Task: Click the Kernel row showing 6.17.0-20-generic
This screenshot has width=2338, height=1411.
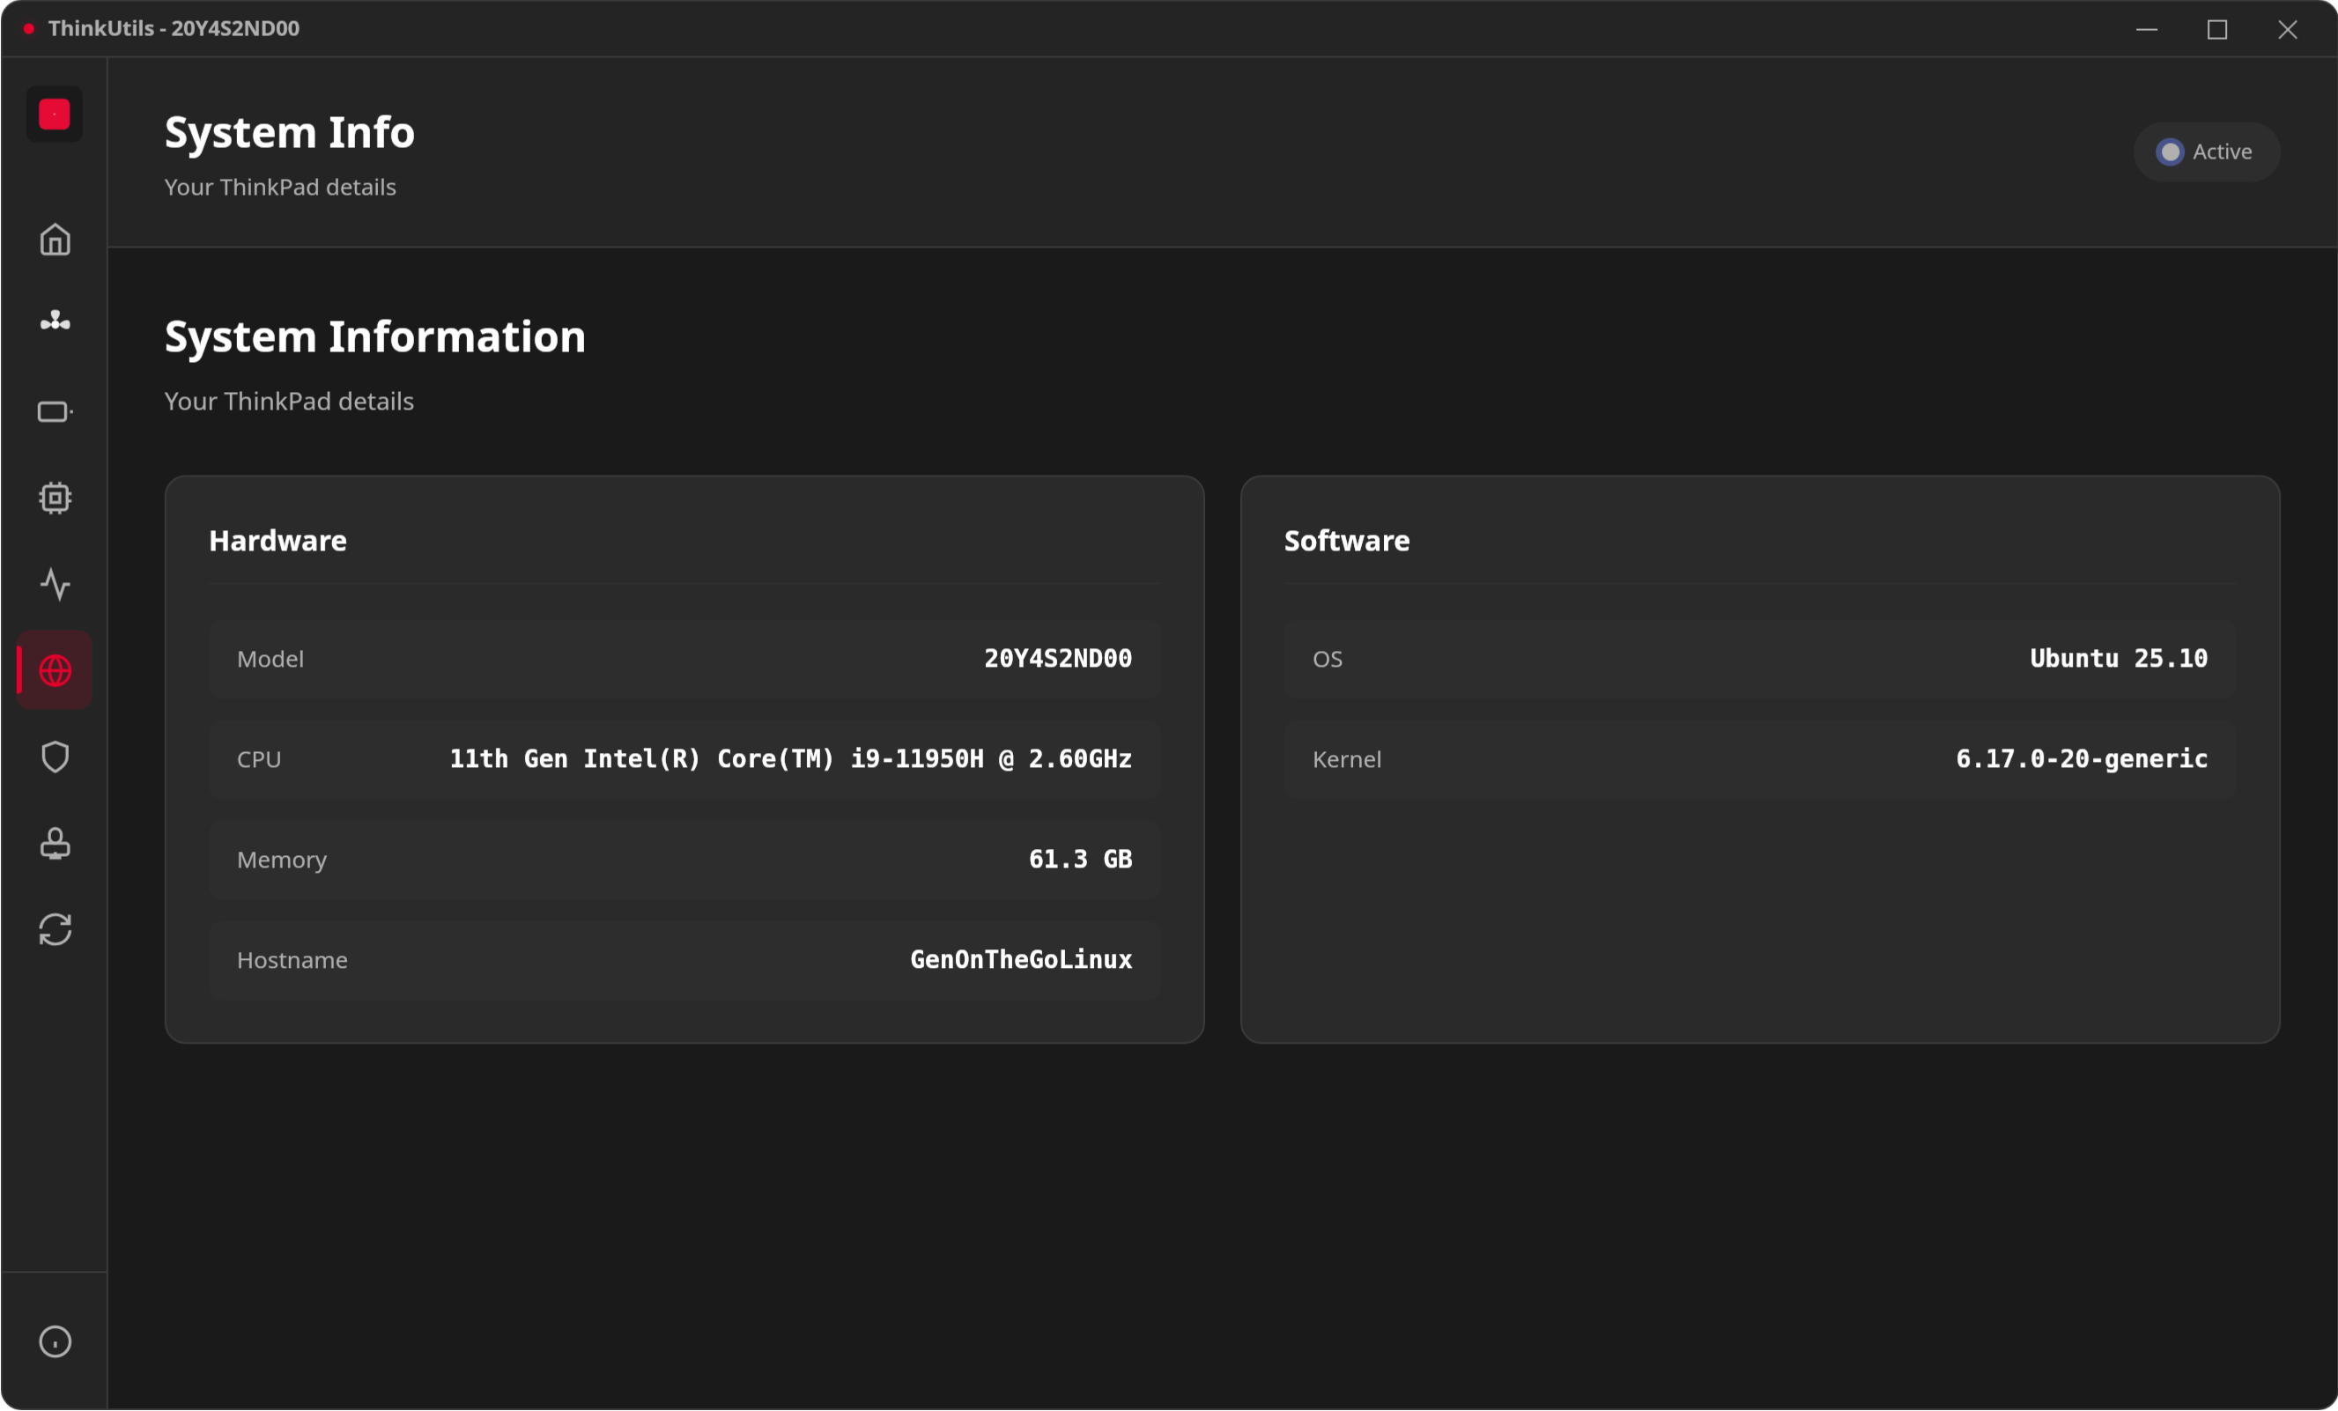Action: pos(1760,758)
